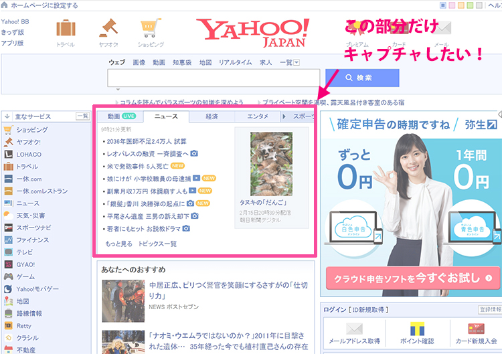This screenshot has width=502, height=354.
Task: Open the きっず版 link
Action: pos(12,32)
